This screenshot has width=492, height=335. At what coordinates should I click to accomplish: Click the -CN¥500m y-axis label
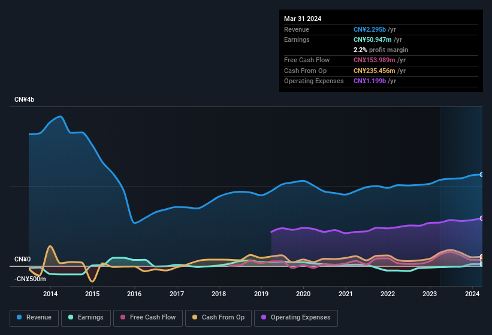pos(30,279)
